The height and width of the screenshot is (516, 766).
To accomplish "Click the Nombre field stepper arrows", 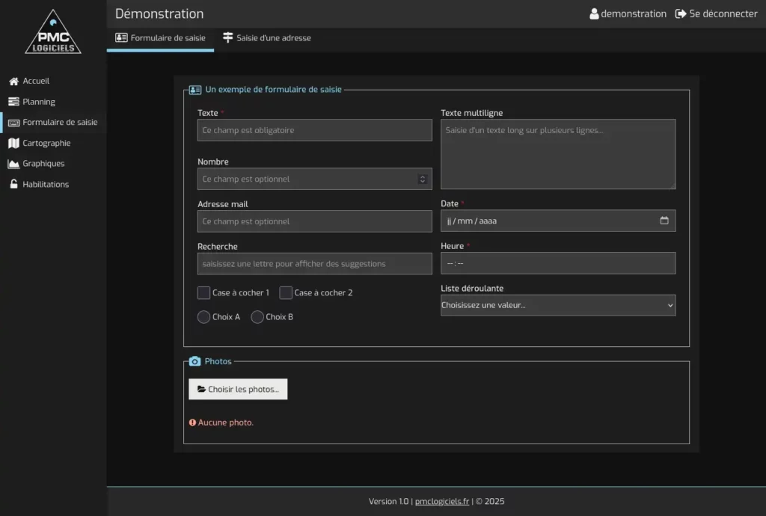I will point(423,179).
